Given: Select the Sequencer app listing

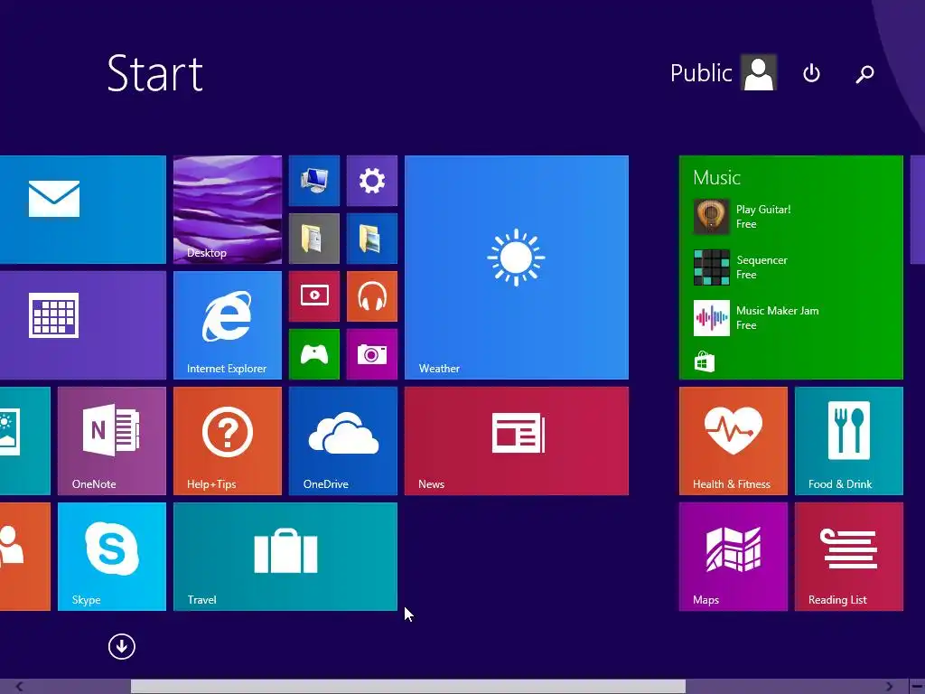Looking at the screenshot, I should 741,267.
